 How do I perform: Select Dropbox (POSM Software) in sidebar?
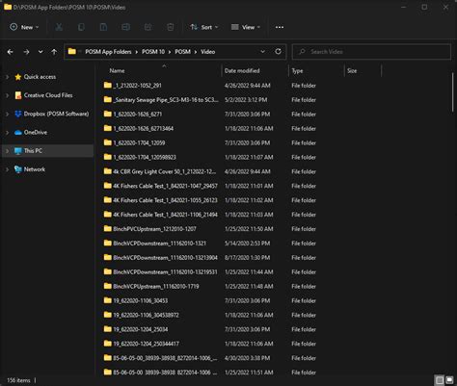coord(52,114)
